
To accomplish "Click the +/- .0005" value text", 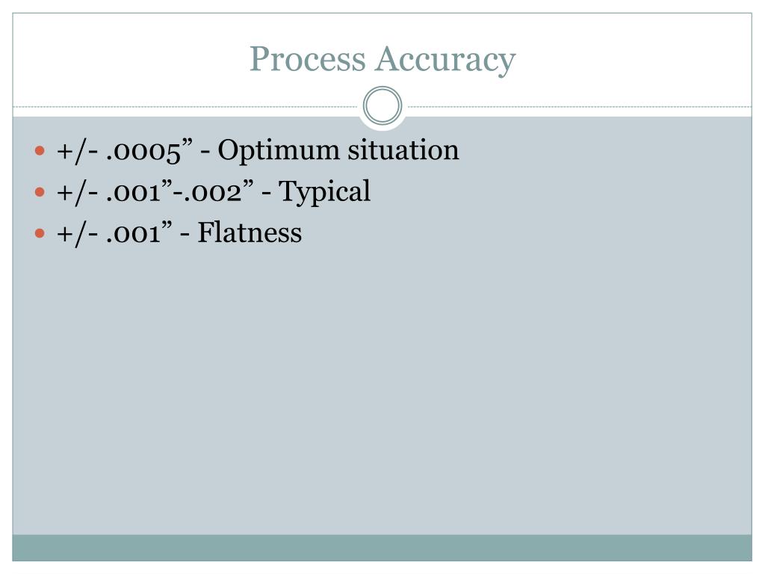I will point(125,151).
